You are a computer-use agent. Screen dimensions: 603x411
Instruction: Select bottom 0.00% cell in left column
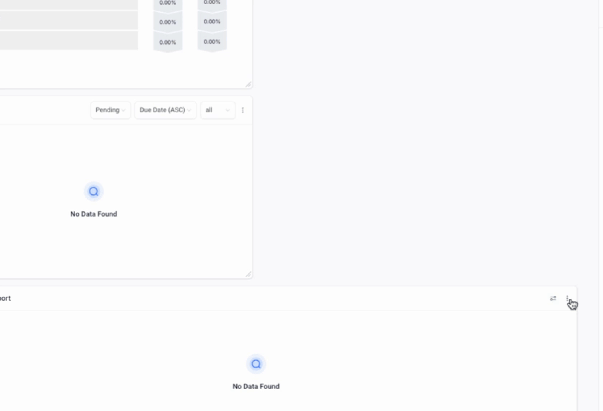(x=168, y=42)
